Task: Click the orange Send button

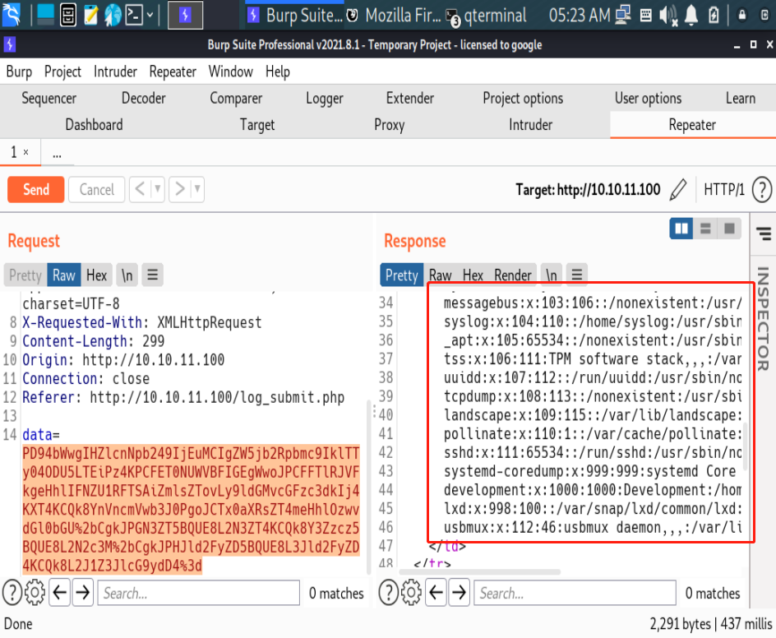Action: [x=35, y=190]
